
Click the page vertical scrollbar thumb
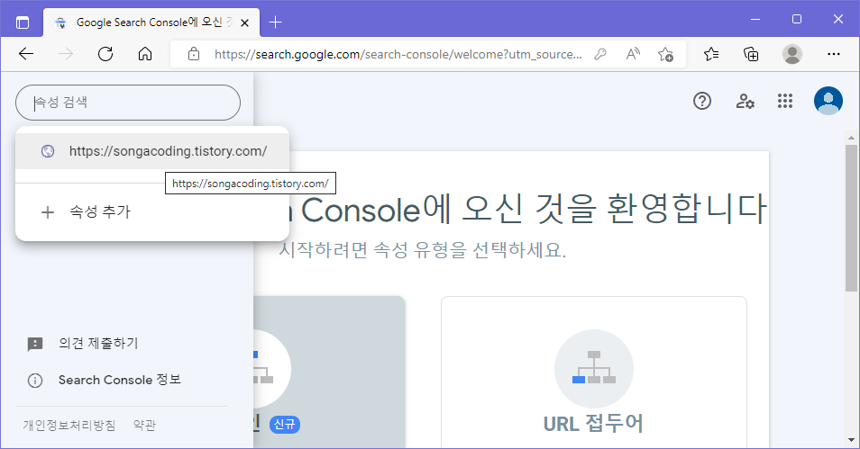(851, 218)
